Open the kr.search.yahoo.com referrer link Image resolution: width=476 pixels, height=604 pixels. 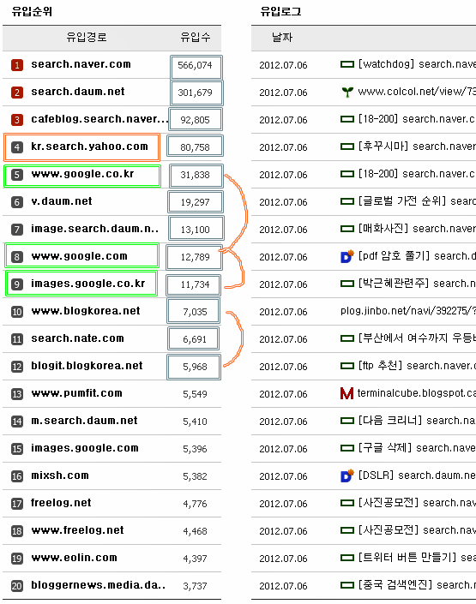coord(89,147)
